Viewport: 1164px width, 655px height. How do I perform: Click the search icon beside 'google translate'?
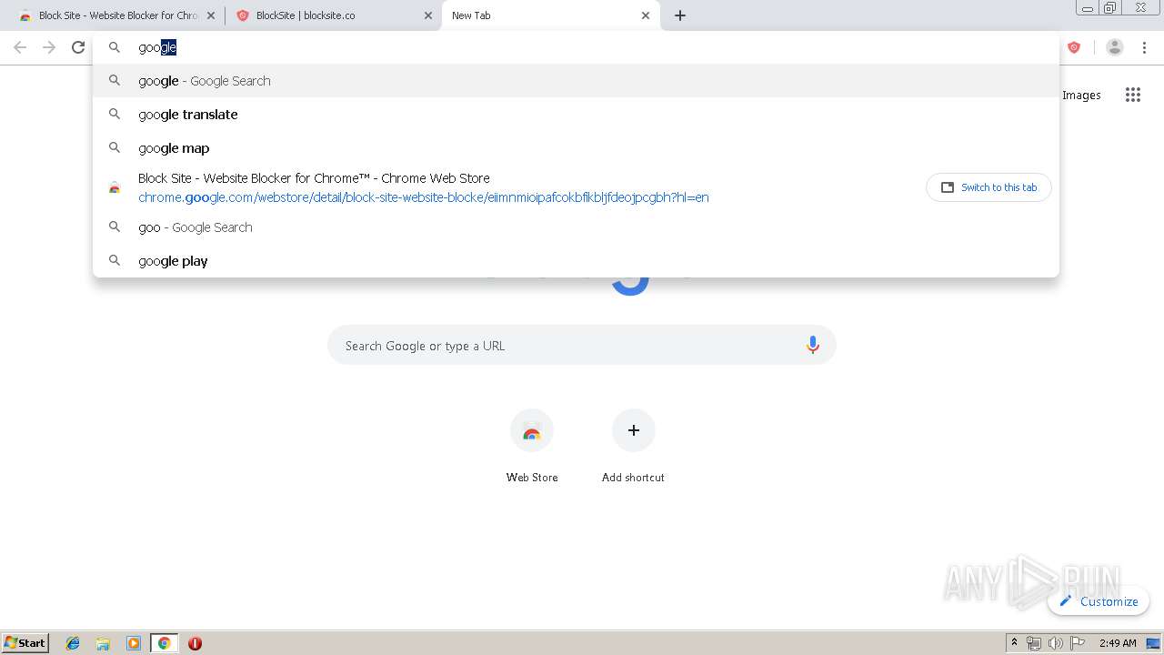(x=115, y=115)
